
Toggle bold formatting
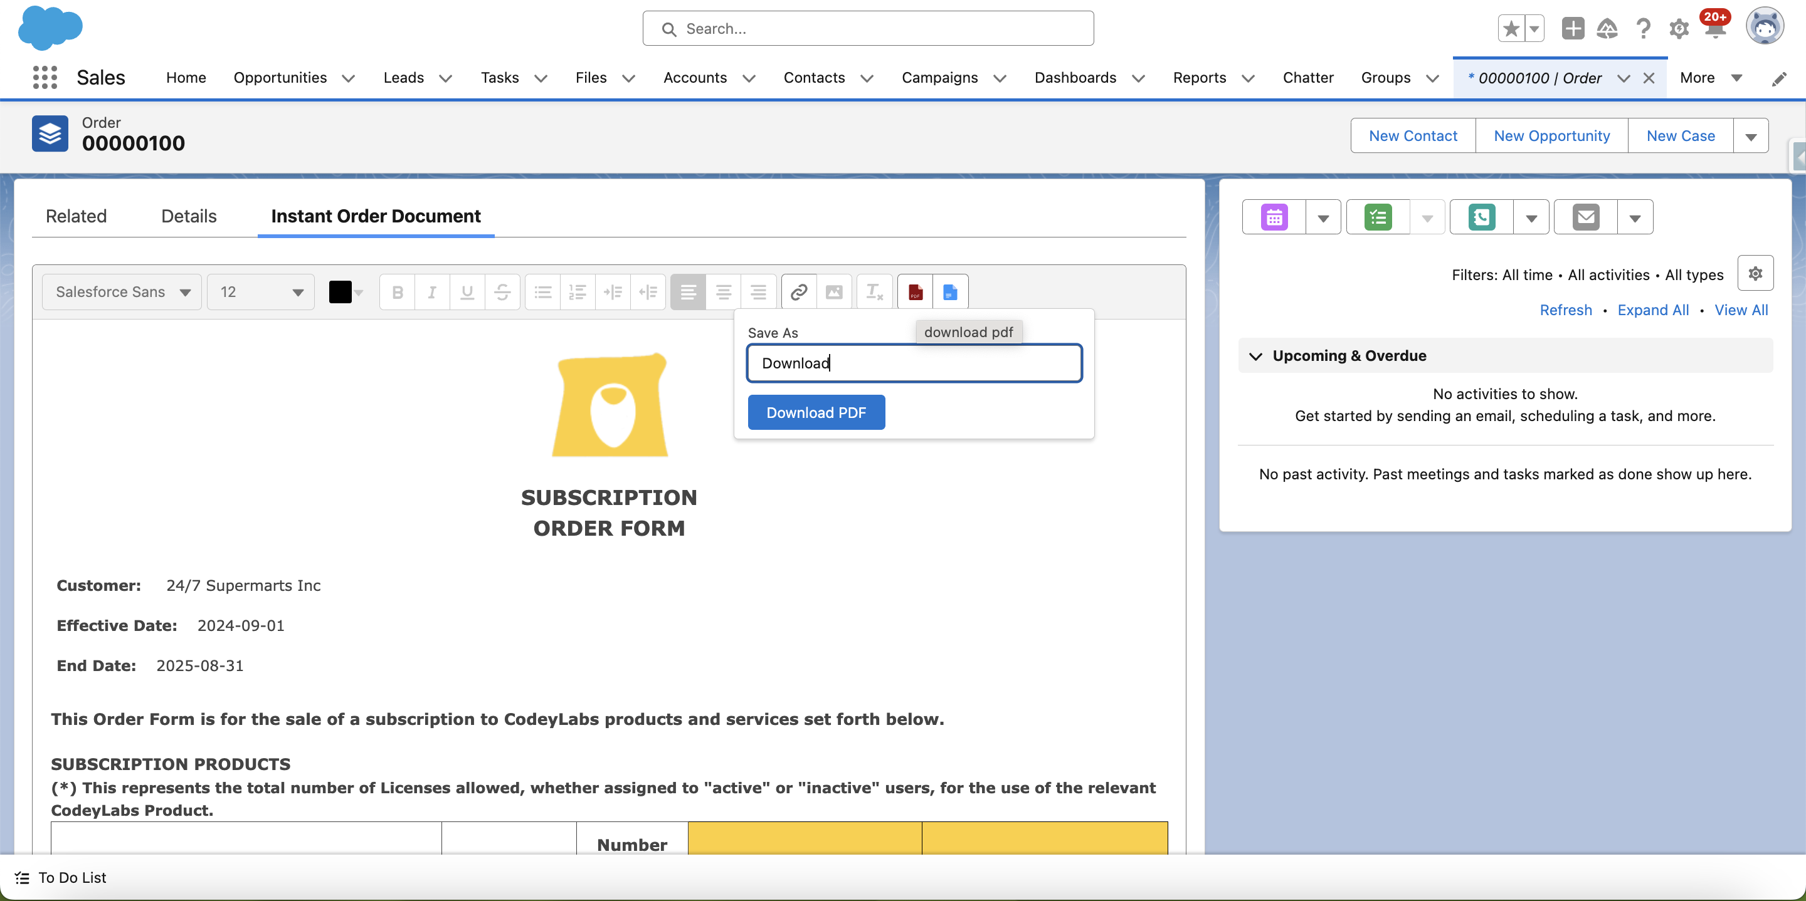tap(398, 292)
